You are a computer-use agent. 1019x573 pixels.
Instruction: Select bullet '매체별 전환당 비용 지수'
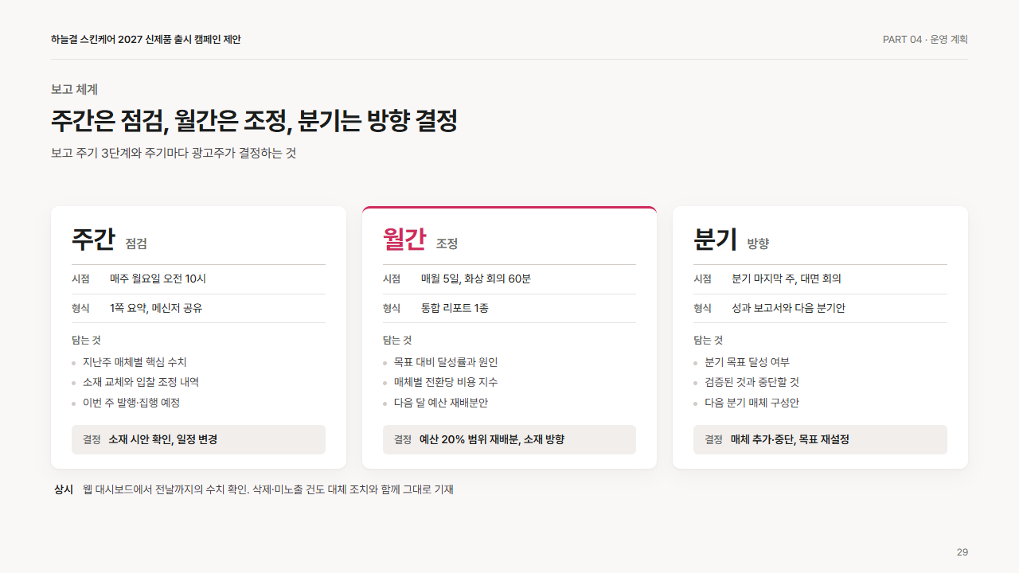click(x=446, y=383)
